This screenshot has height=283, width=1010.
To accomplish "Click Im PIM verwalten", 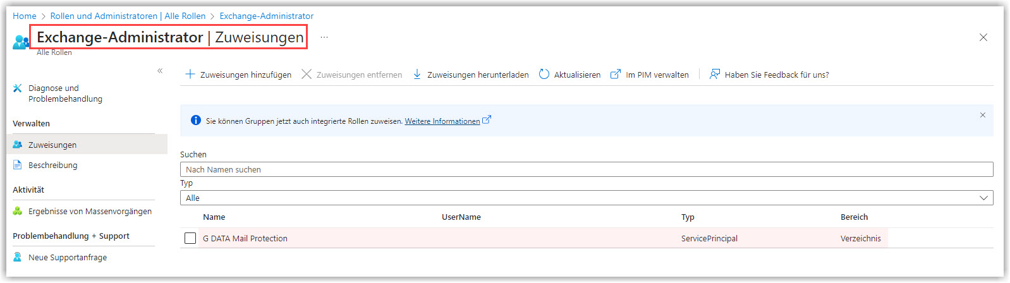I will click(650, 75).
